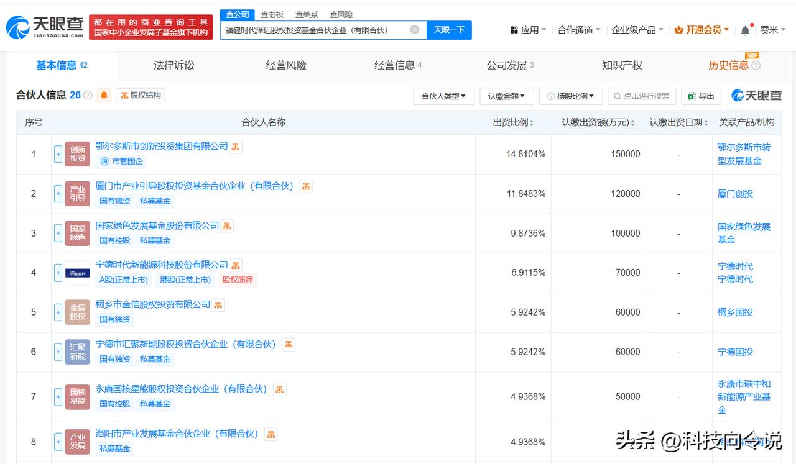Open the 费米 account menu
The height and width of the screenshot is (464, 796).
tap(773, 30)
